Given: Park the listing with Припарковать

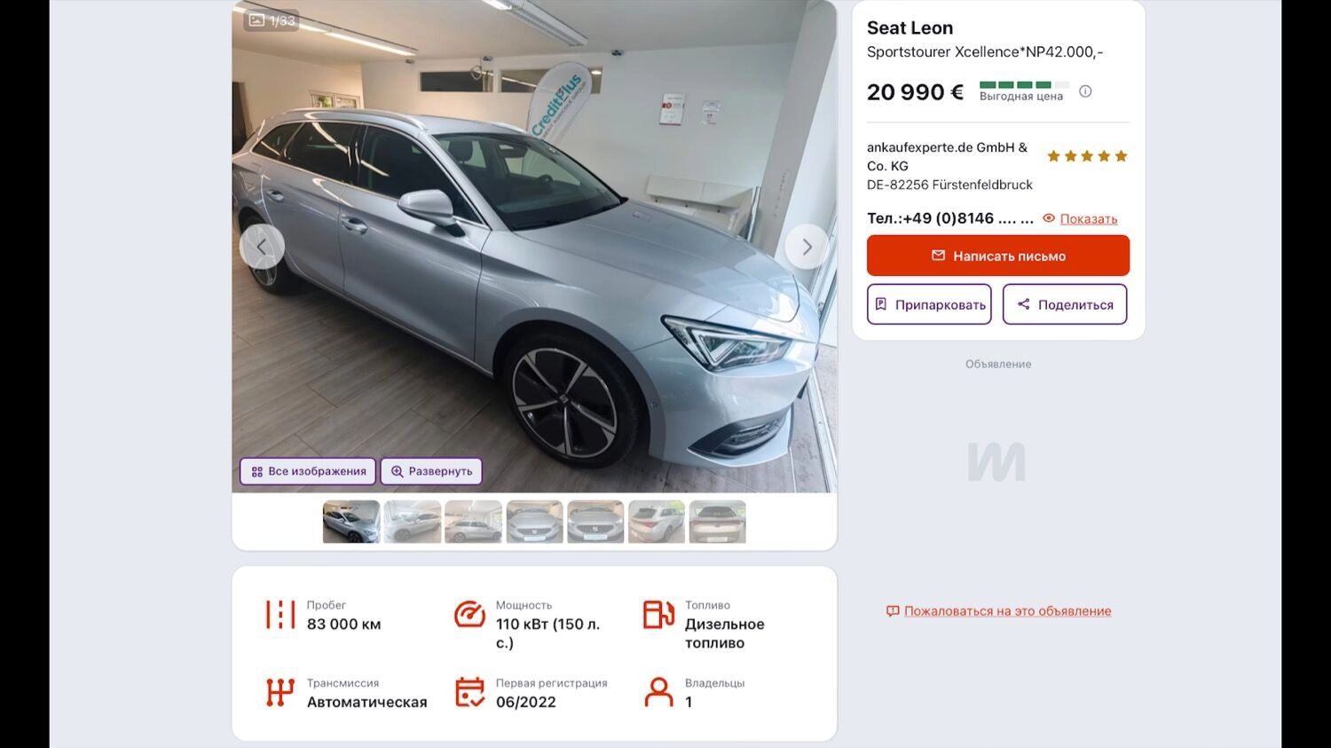Looking at the screenshot, I should (929, 304).
